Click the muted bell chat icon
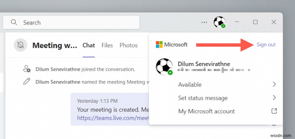This screenshot has width=295, height=139. coord(21,45)
